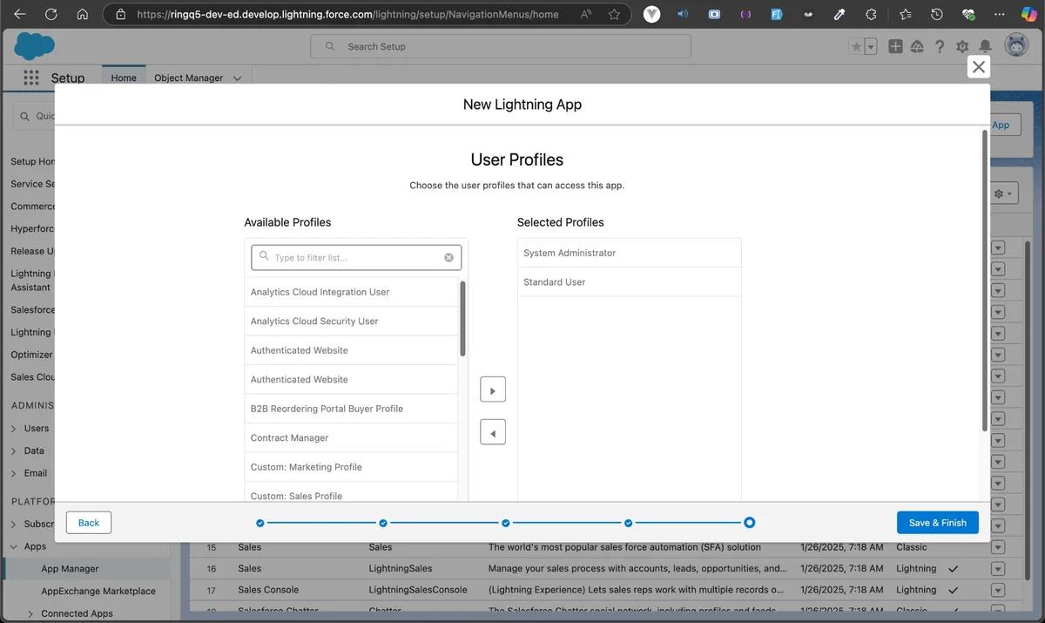Select B2B Reordering Portal Buyer Profile
Viewport: 1045px width, 623px height.
tap(351, 409)
